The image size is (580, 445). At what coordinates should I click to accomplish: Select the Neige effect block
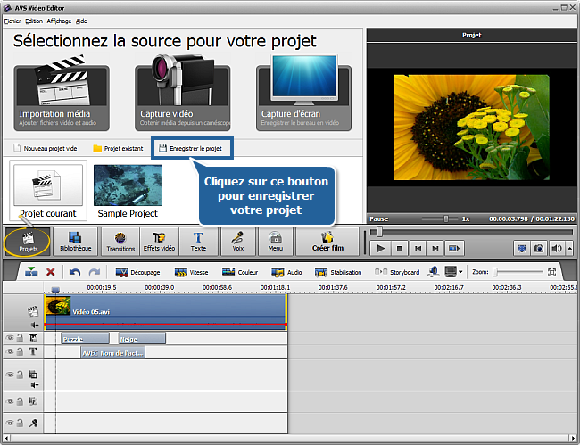(142, 339)
